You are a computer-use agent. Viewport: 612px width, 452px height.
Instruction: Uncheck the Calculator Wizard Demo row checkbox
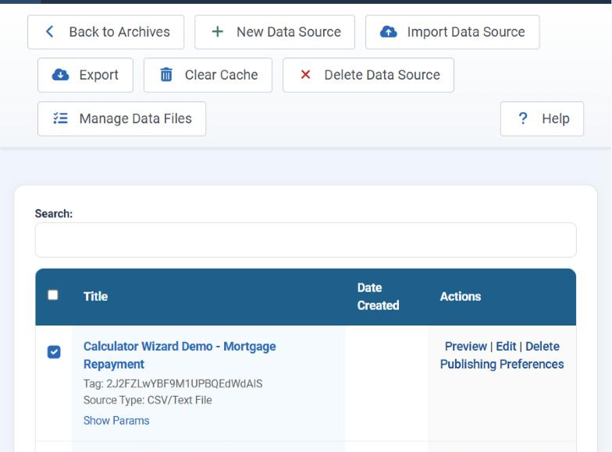(x=54, y=352)
